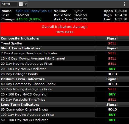Viewport: 129px width, 124px height.
Task: Click BUY signal for 20 - 100 Day MACD
Action: point(112,94)
